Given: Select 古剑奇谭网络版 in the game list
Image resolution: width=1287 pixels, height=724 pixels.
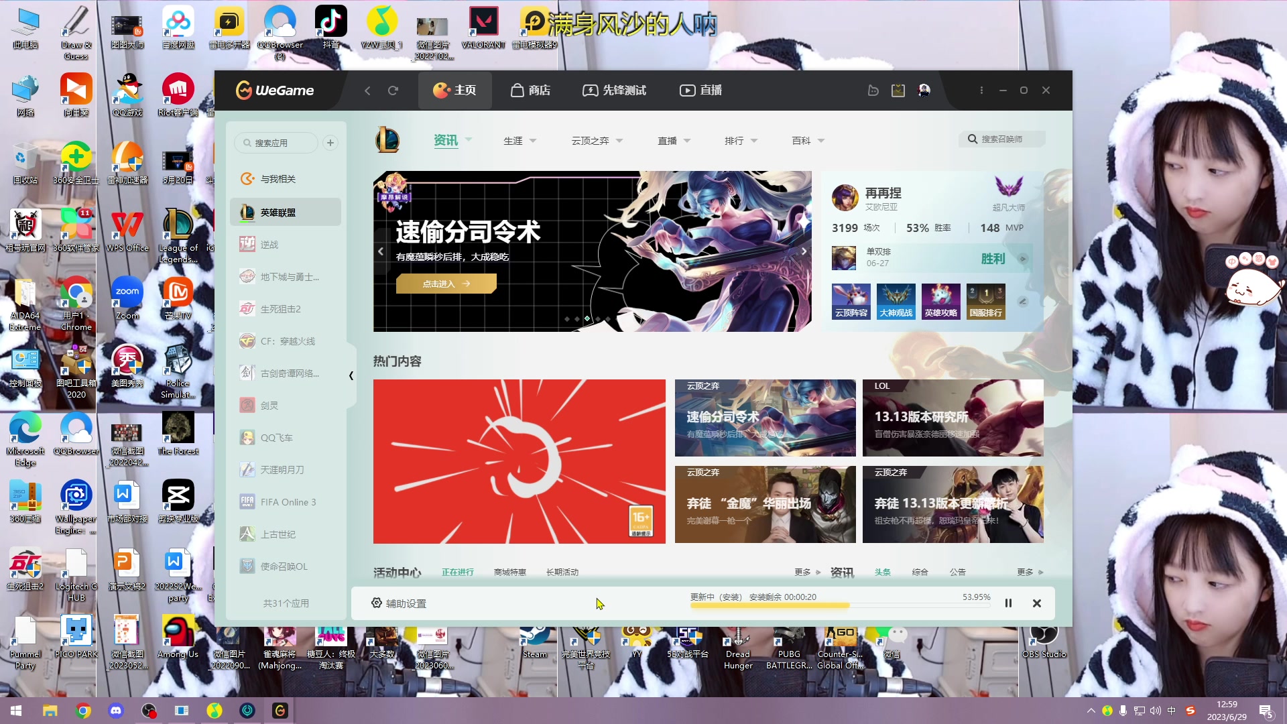Looking at the screenshot, I should click(x=286, y=373).
